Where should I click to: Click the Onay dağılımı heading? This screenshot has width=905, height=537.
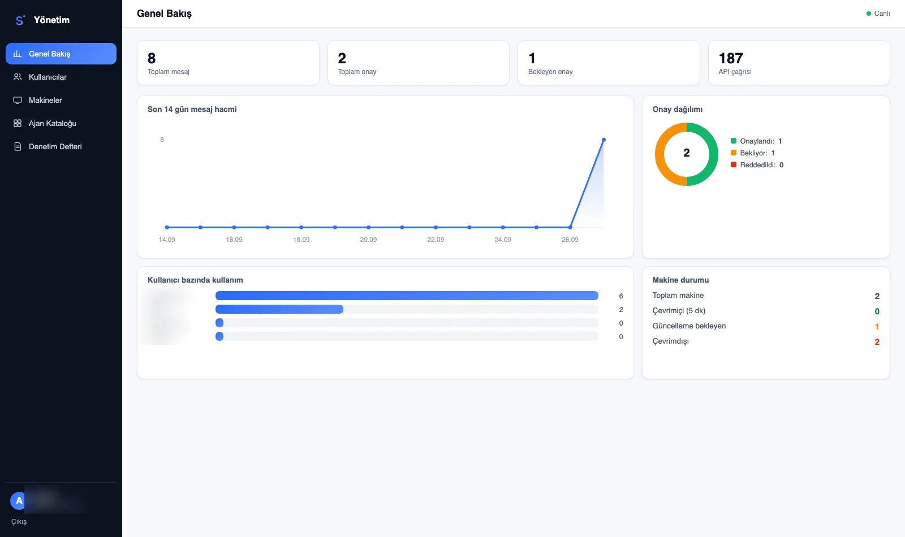coord(678,110)
